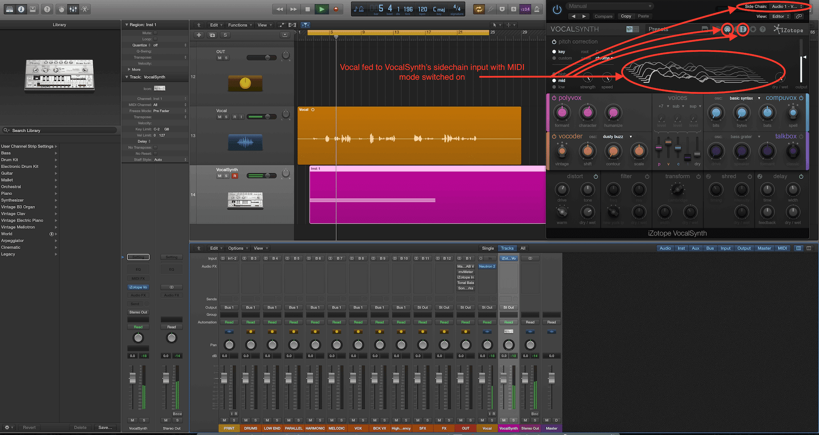Click the plugin link chain icon
Viewport: 819px width, 435px height.
799,16
